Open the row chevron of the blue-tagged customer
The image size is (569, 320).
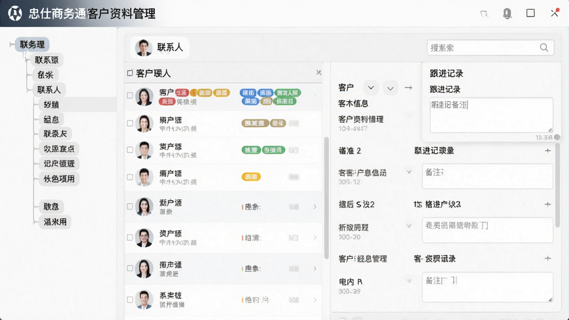[x=315, y=96]
